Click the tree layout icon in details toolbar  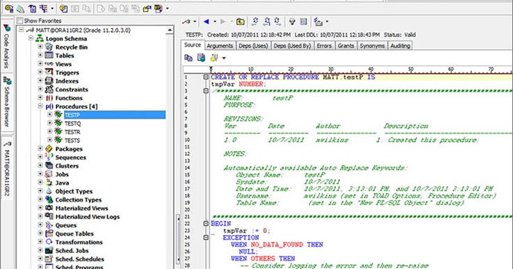(318, 22)
